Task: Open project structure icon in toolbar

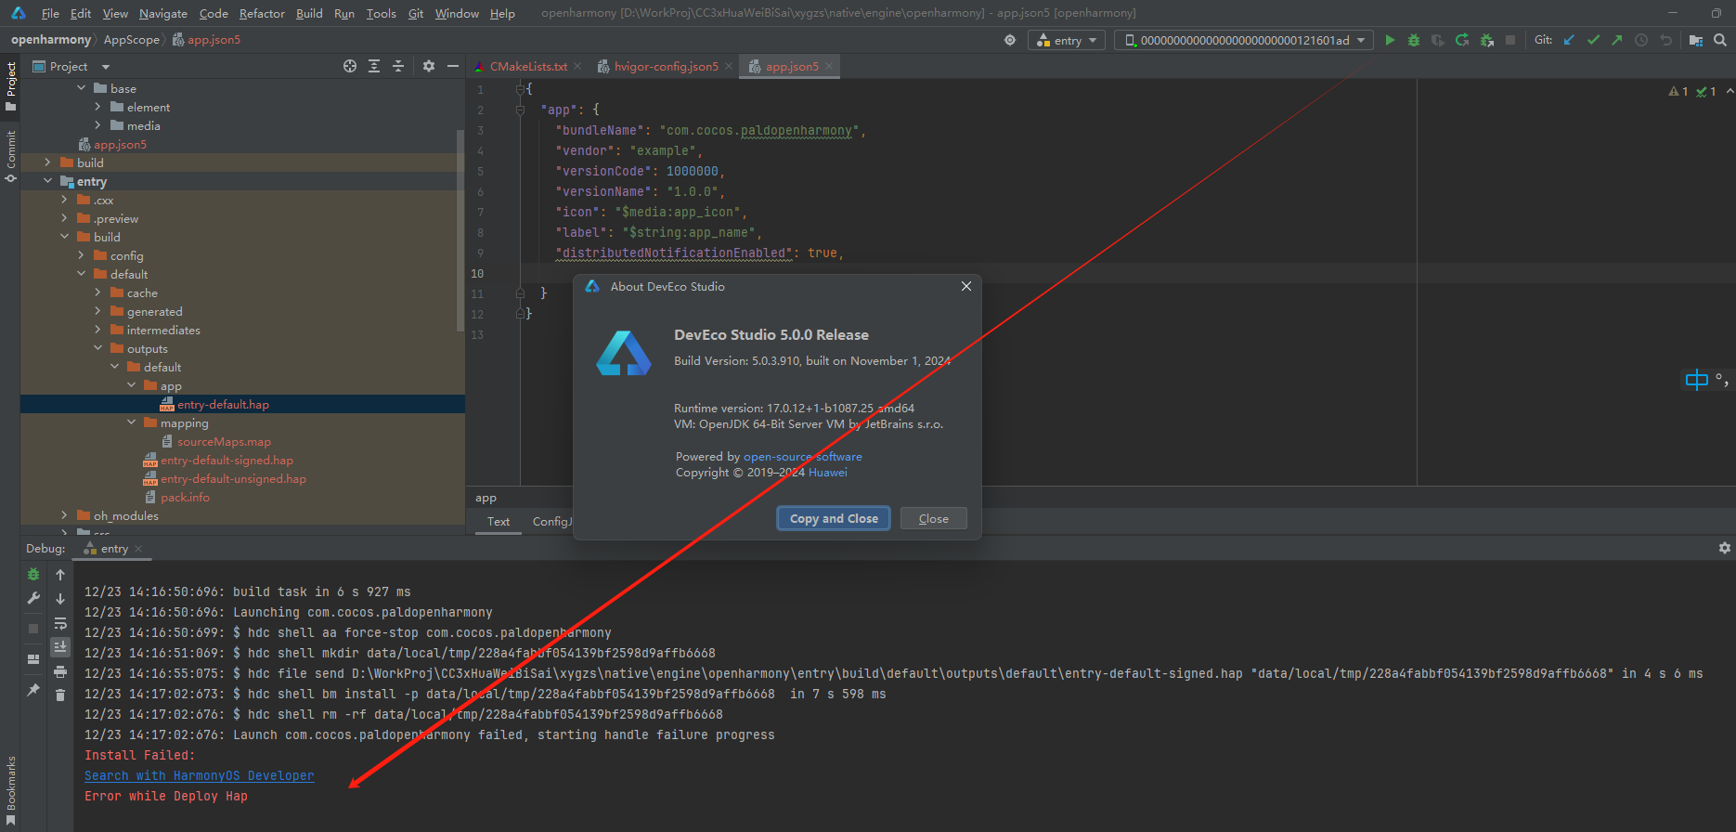Action: (x=1696, y=40)
